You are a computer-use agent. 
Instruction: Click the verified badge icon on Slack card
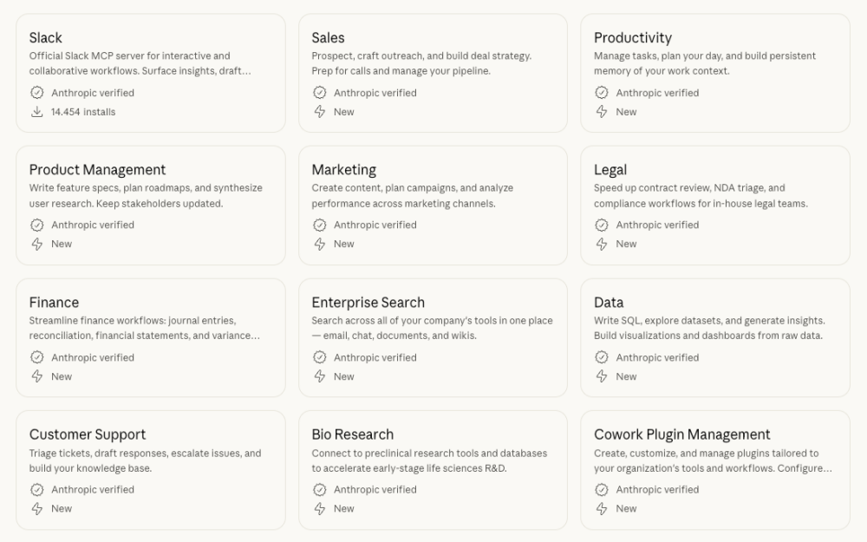point(37,93)
